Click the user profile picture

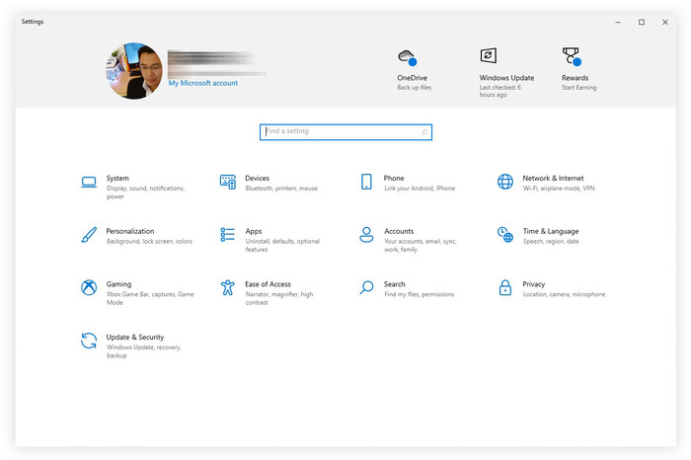[133, 70]
